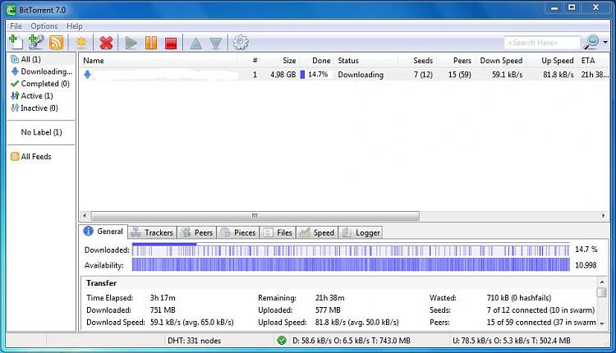This screenshot has width=616, height=353.
Task: Move torrent down the queue arrow
Action: 216,44
